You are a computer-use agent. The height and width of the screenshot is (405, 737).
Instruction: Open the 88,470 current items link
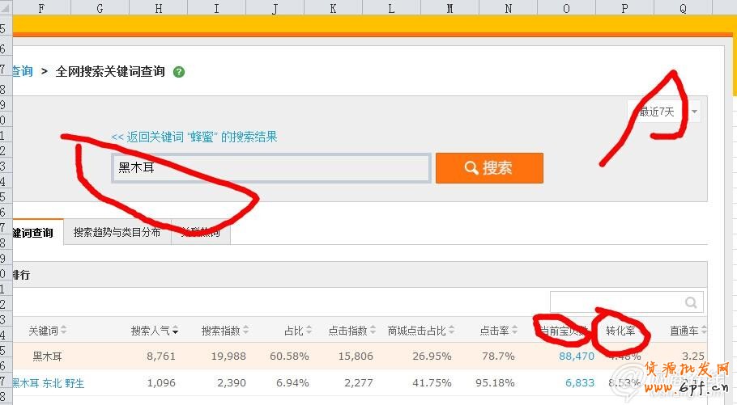[x=577, y=356]
